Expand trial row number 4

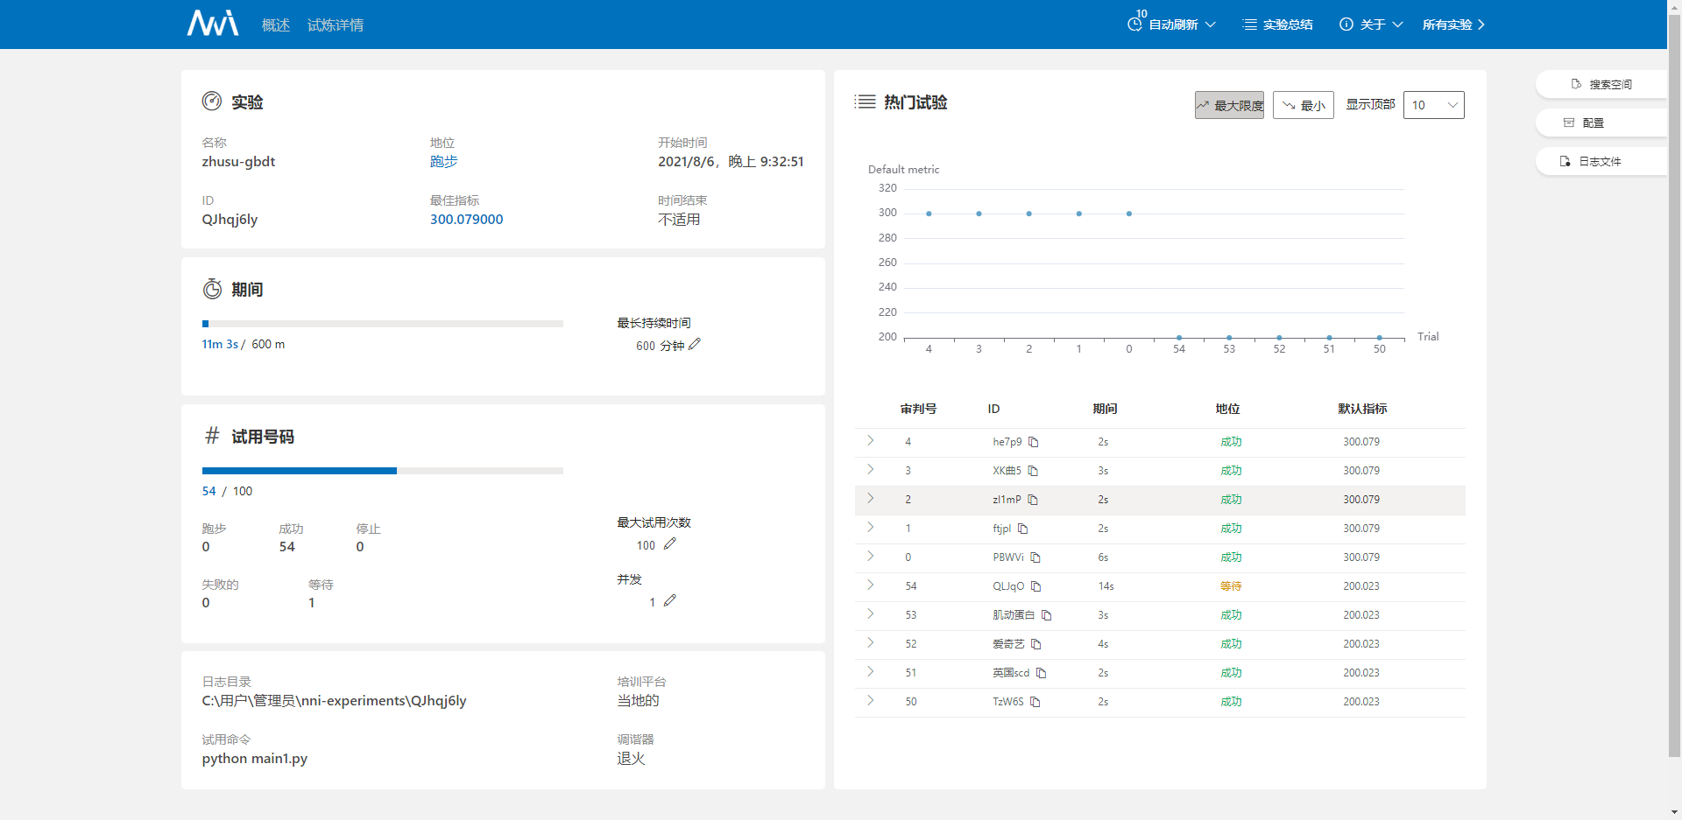coord(870,441)
